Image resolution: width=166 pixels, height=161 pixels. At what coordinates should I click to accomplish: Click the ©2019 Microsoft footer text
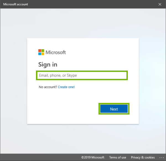[93, 157]
